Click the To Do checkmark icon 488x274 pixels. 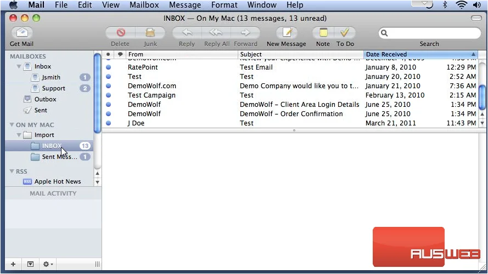pyautogui.click(x=345, y=33)
